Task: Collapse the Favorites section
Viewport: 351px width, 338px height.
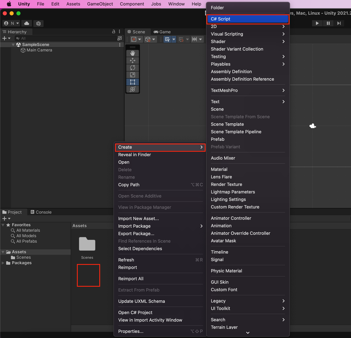Action: coord(3,225)
